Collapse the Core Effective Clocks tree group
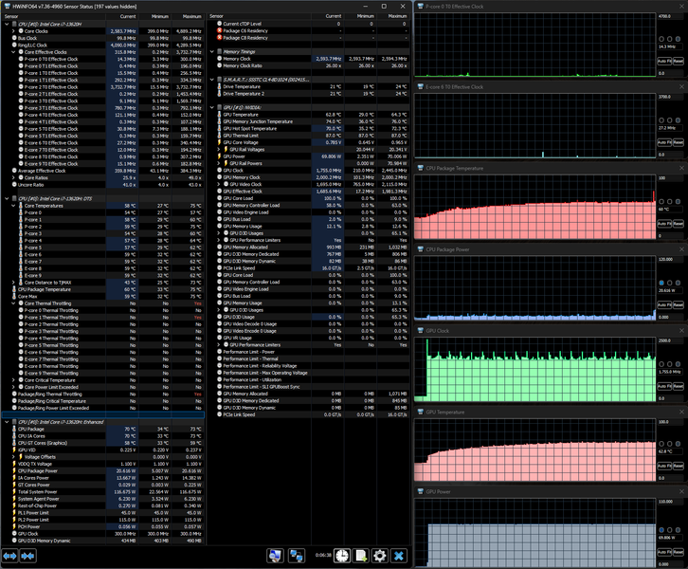The height and width of the screenshot is (569, 688). tap(13, 52)
